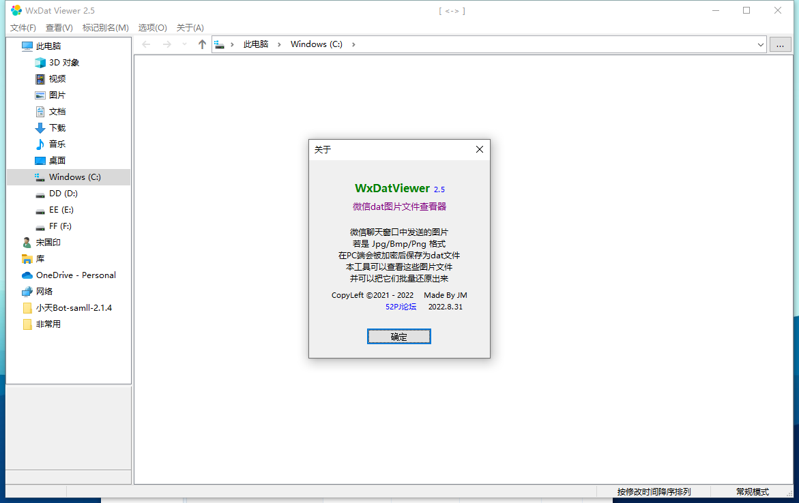
Task: Click 按修改时间降序排列 in status bar
Action: [x=654, y=491]
